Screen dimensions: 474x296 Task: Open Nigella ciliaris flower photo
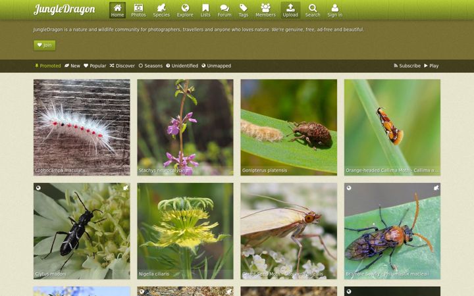[185, 231]
